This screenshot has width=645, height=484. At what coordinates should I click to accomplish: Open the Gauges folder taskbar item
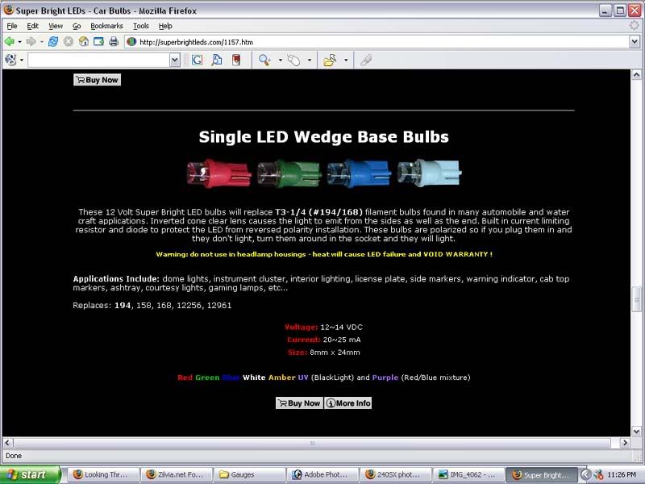250,474
